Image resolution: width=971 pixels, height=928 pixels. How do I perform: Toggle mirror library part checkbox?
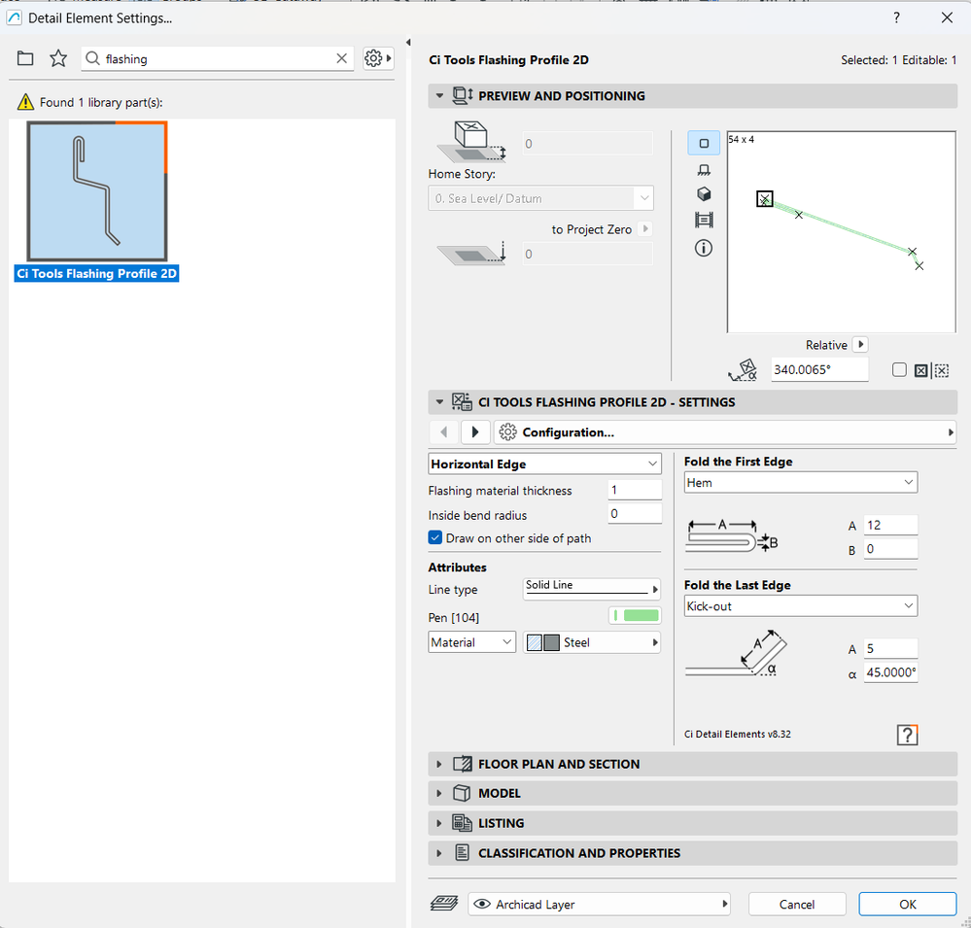(x=899, y=370)
